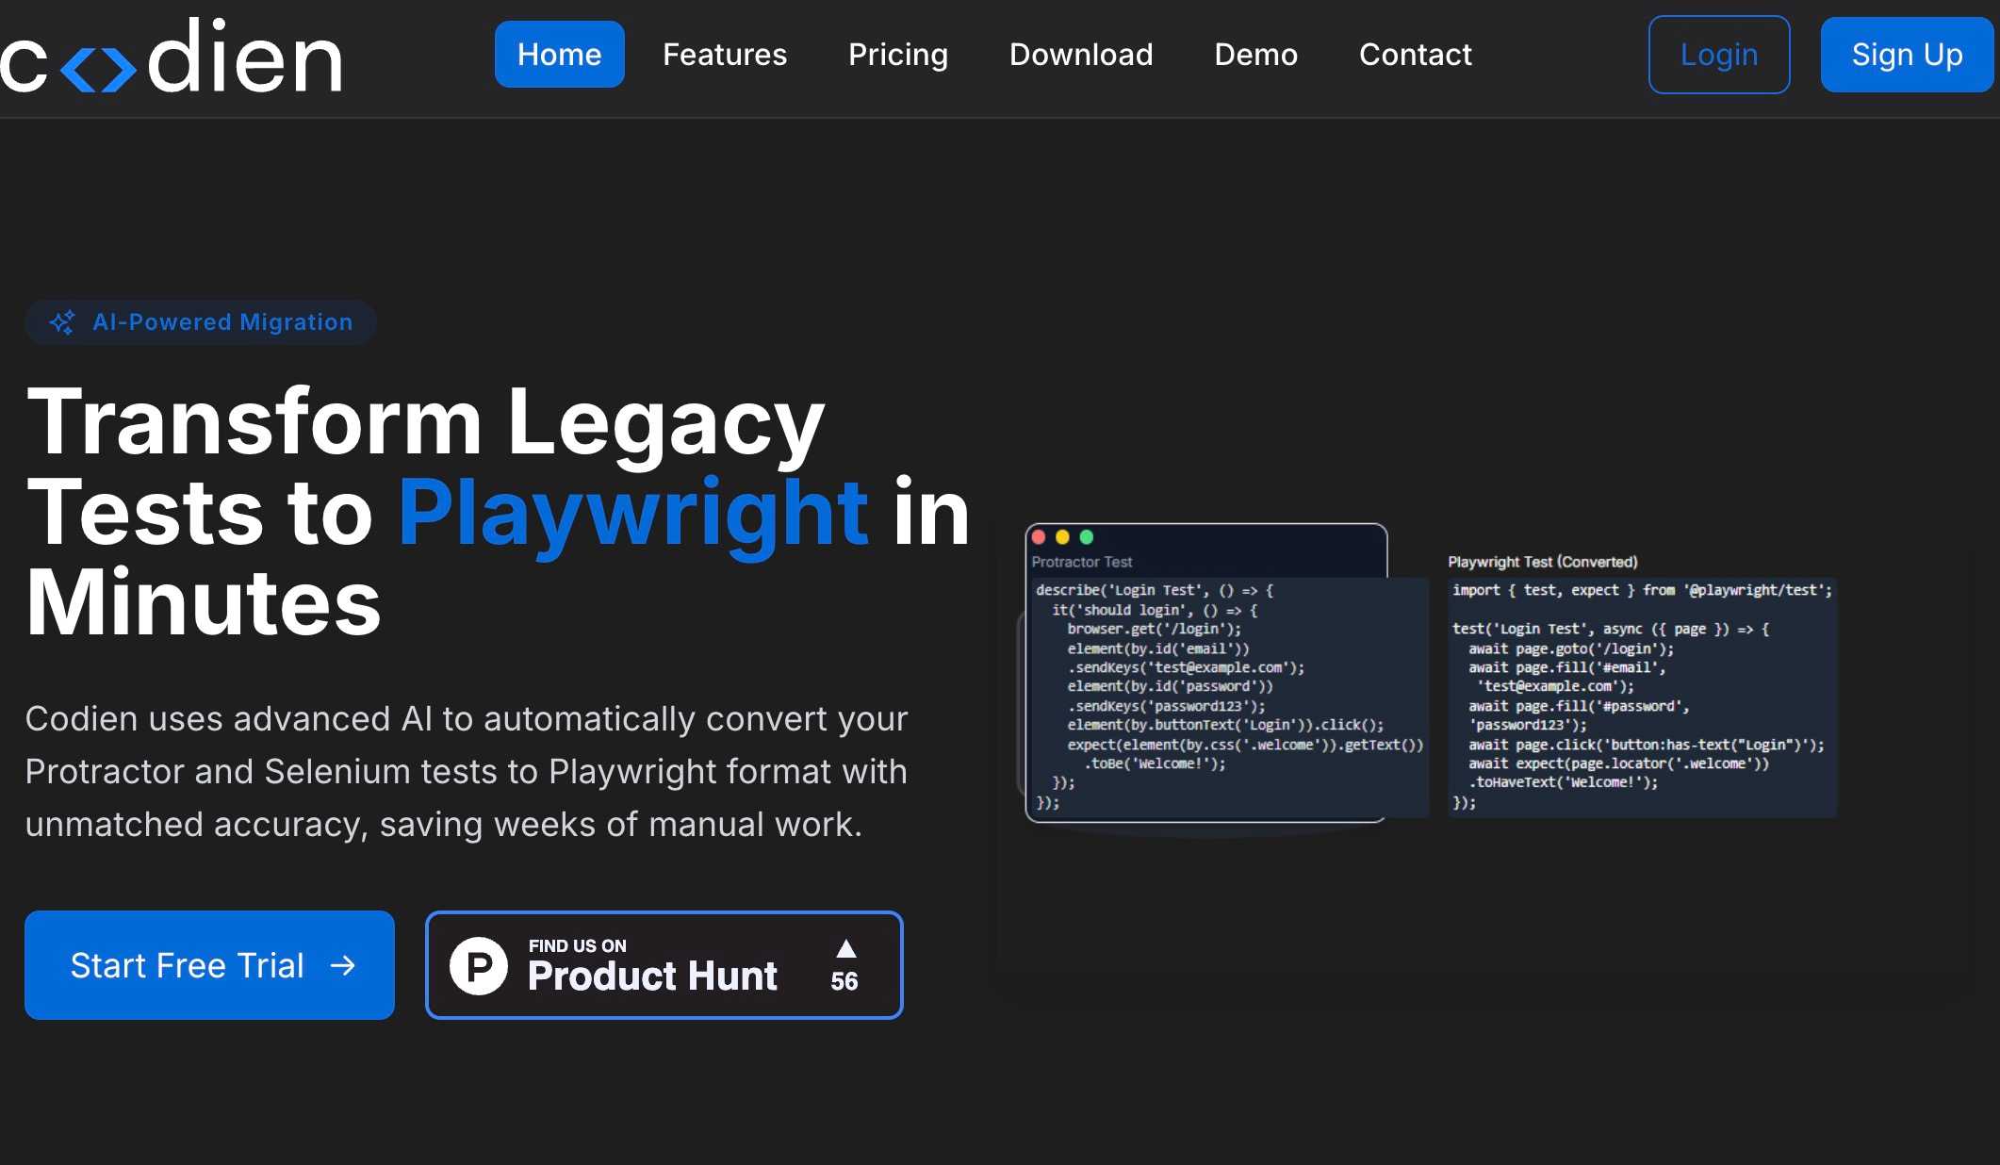This screenshot has width=2000, height=1165.
Task: Click the yellow dot in code window
Action: (1062, 537)
